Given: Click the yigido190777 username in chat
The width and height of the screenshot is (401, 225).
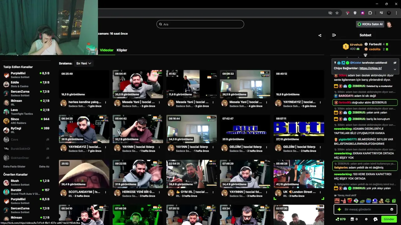Looking at the screenshot, I should pos(347,139).
